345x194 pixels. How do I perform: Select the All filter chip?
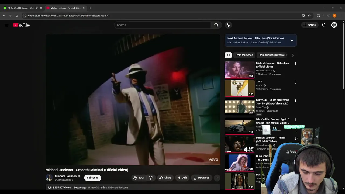click(228, 55)
